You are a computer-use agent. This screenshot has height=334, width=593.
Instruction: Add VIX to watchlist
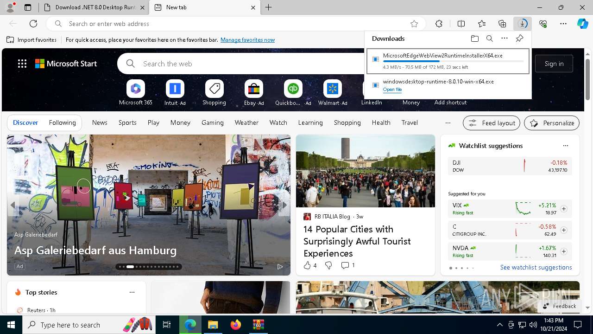563,209
